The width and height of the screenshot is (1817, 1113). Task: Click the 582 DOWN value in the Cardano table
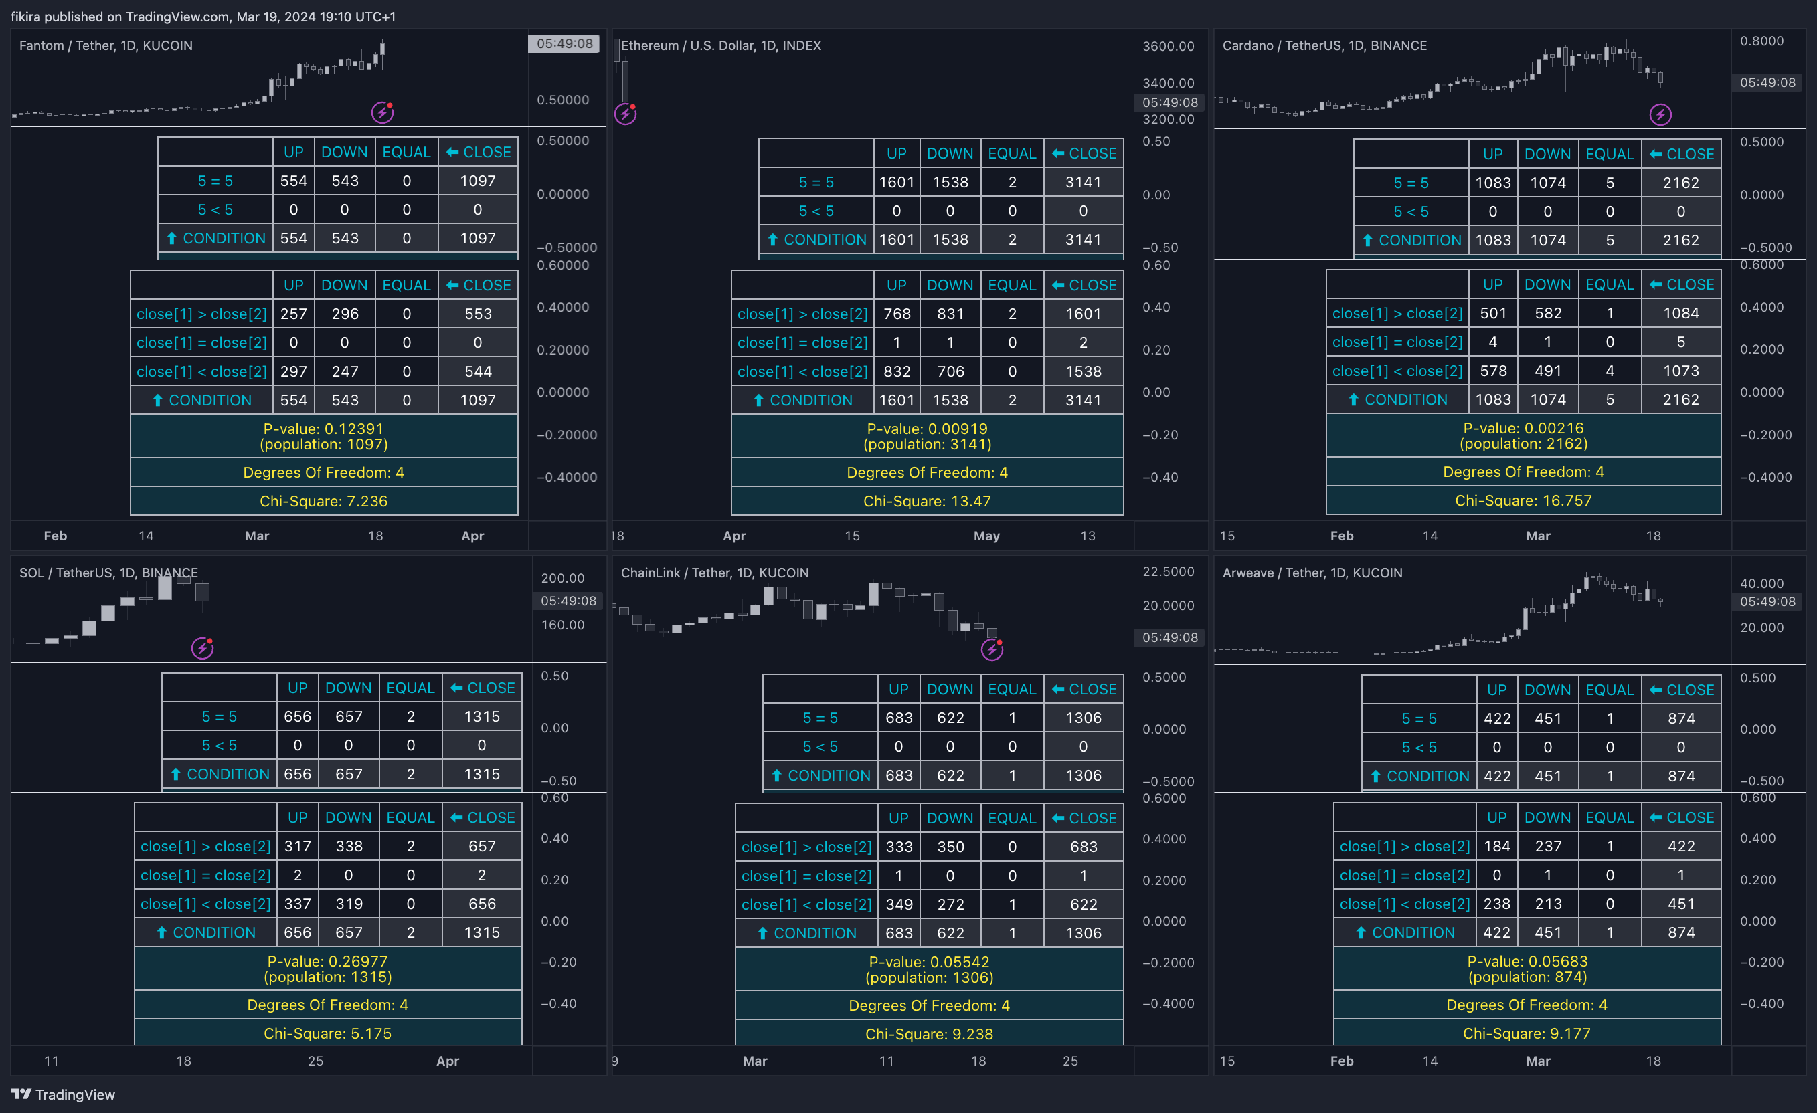point(1548,313)
